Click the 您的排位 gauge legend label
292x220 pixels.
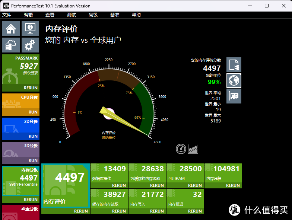109,138
